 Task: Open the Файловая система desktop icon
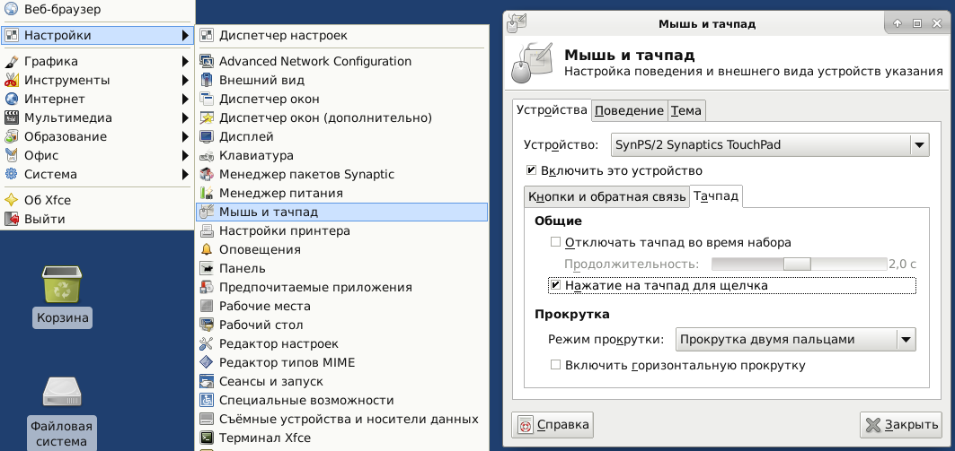pos(62,393)
